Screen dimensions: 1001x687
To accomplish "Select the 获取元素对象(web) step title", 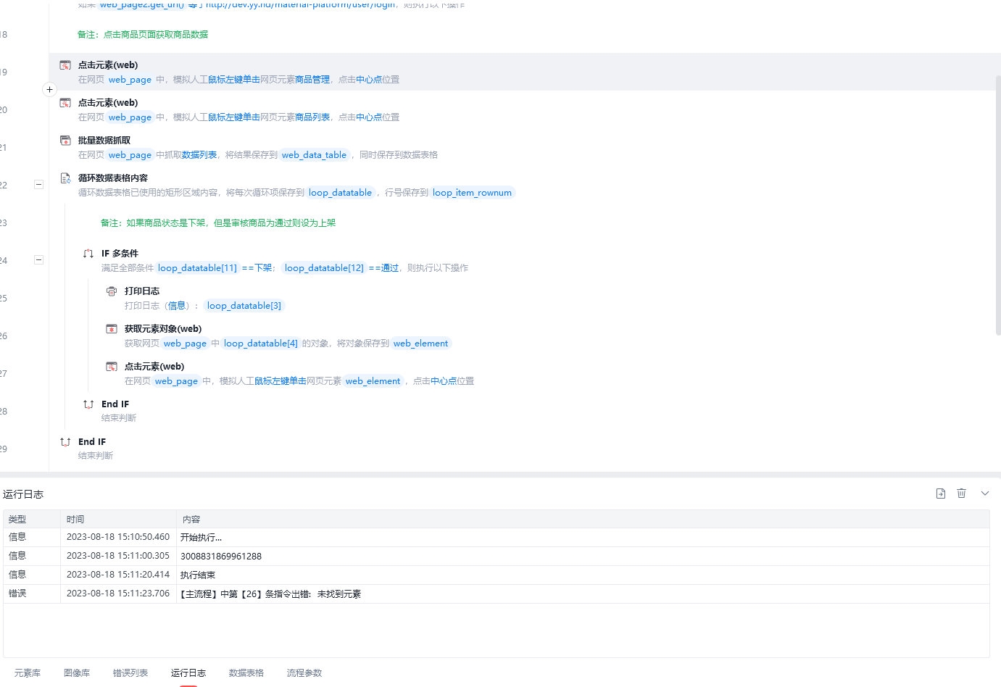I will coord(163,329).
